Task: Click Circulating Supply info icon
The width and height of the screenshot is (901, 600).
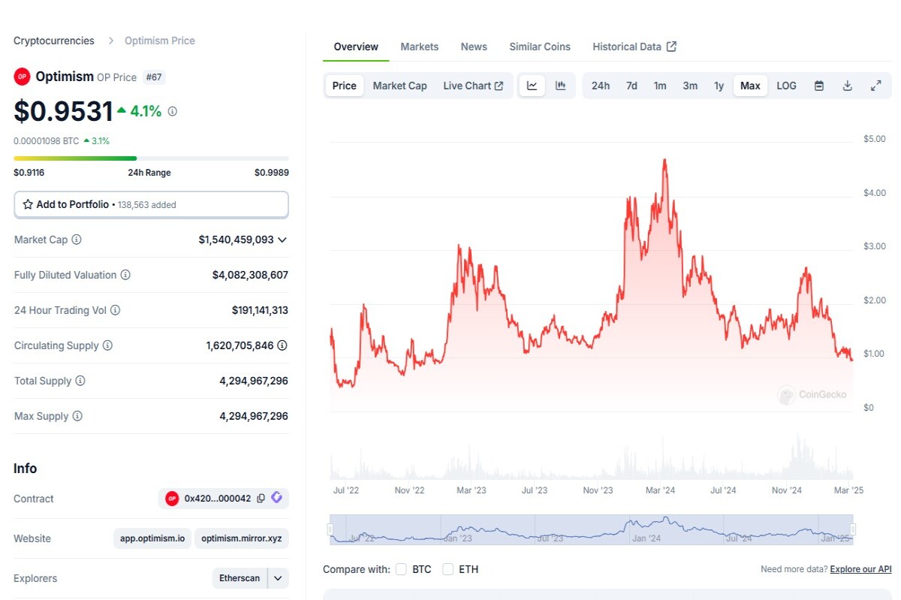Action: pos(107,345)
